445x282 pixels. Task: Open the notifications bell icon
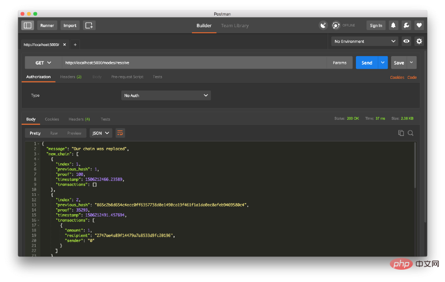393,26
